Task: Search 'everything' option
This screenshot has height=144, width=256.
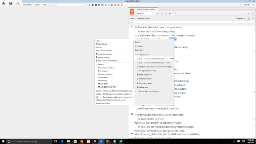Action: point(102,81)
